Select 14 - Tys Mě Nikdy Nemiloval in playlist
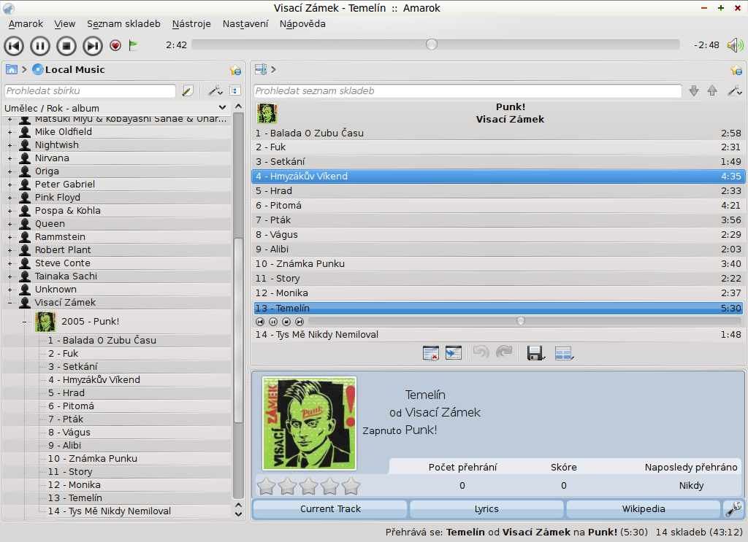748x542 pixels. [497, 335]
